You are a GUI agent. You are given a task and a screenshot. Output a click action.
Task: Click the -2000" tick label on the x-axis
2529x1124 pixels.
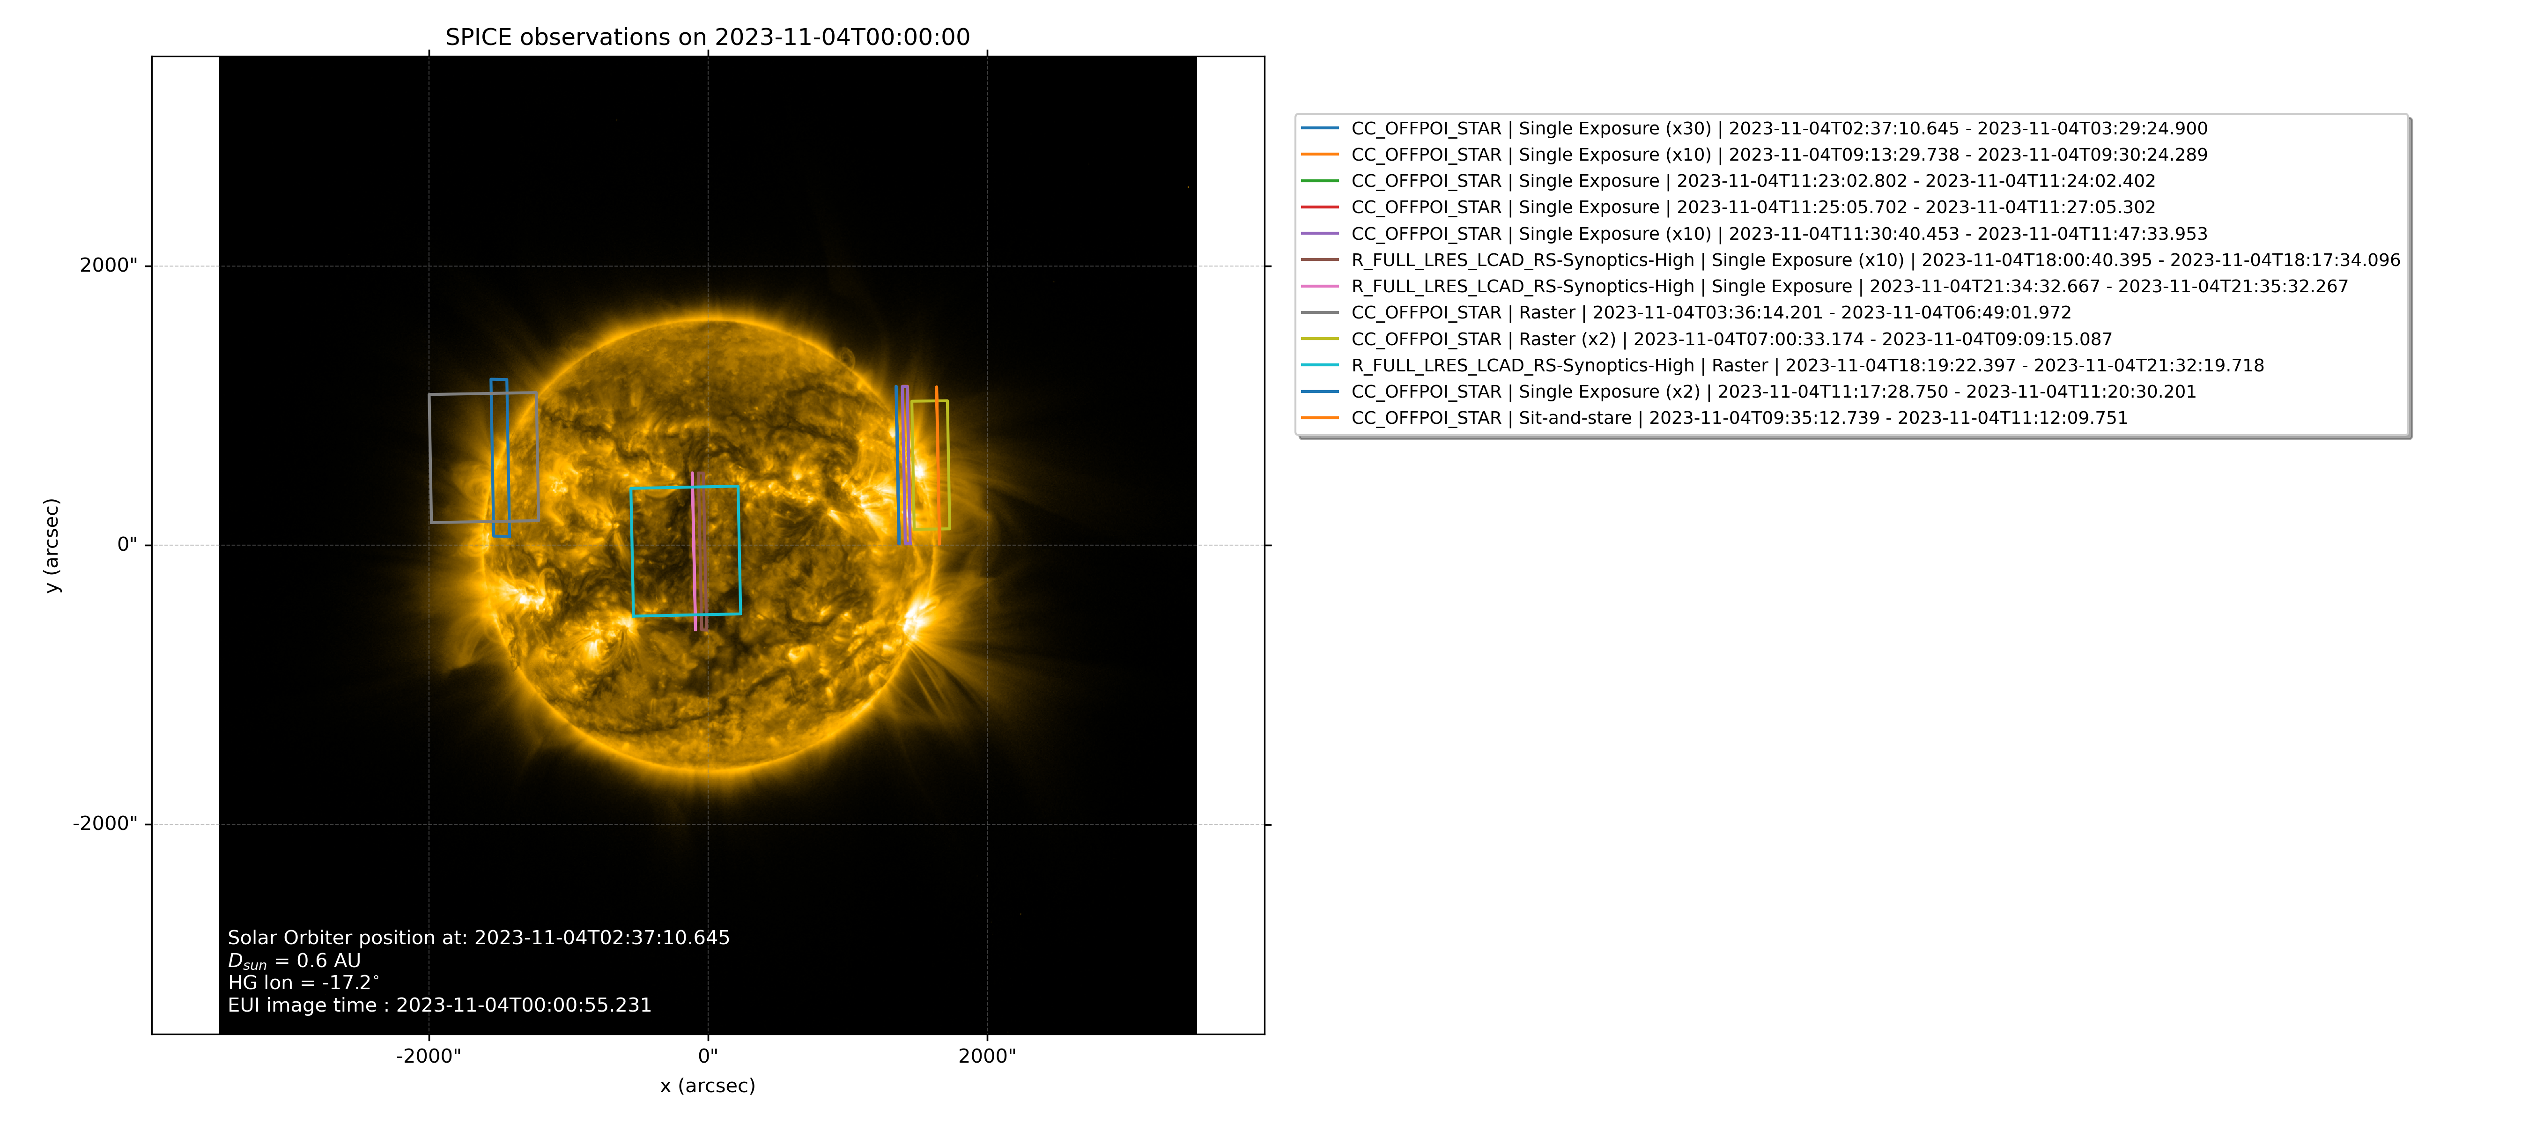428,1056
